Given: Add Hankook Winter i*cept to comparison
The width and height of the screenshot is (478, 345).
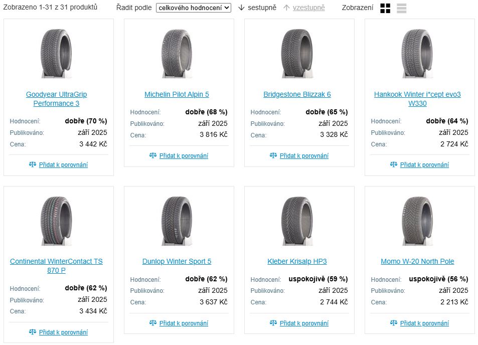Looking at the screenshot, I should coord(424,164).
